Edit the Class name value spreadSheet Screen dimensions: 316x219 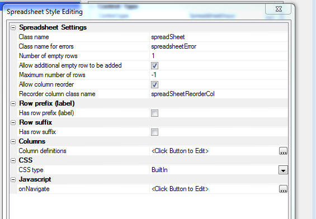(219, 37)
